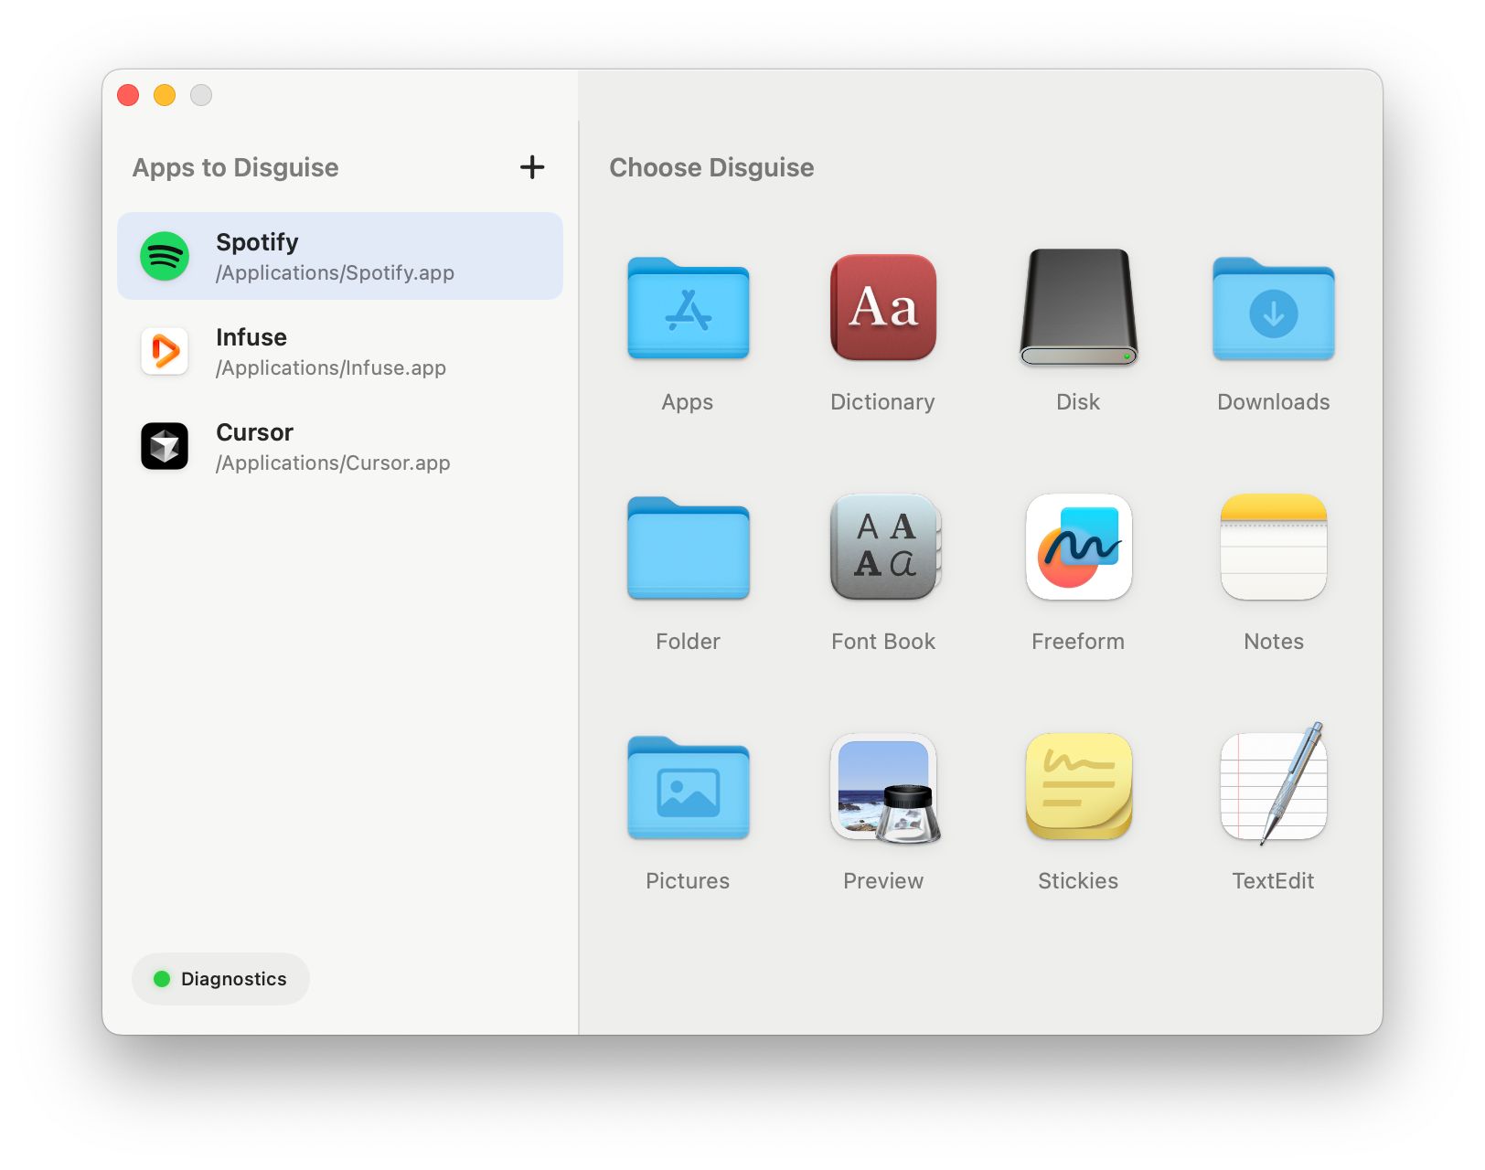Viewport: 1485px width, 1170px height.
Task: Pick the TextEdit disguise
Action: pos(1272,788)
